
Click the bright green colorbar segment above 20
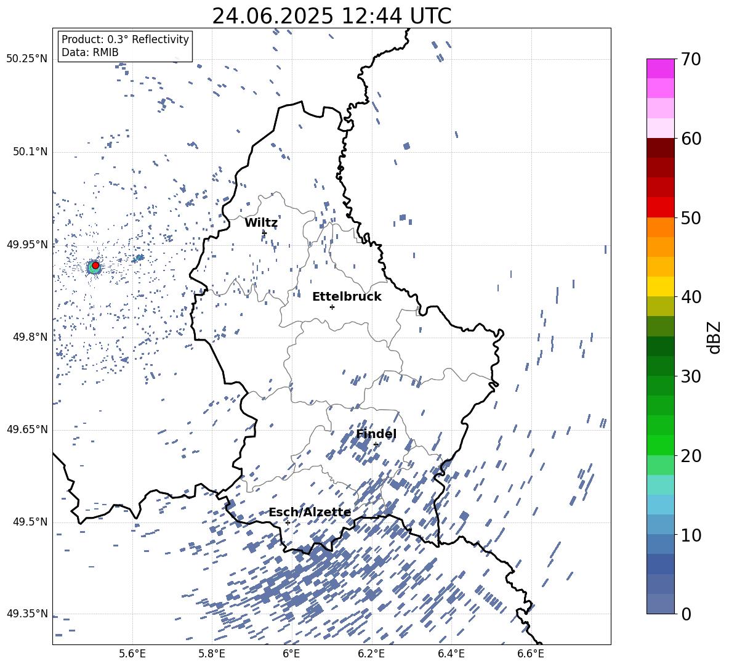tap(660, 445)
